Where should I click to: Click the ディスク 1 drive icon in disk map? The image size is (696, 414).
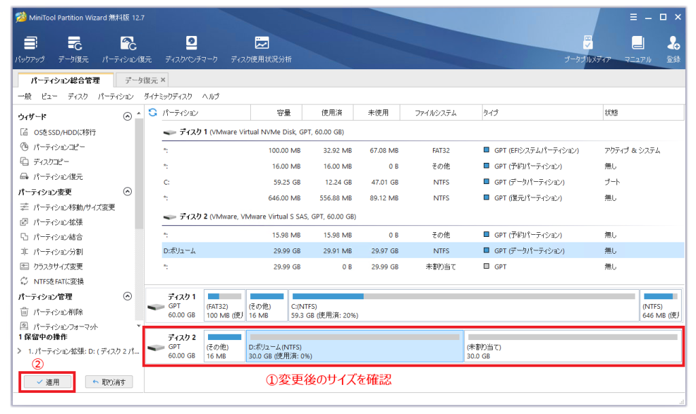pos(156,307)
